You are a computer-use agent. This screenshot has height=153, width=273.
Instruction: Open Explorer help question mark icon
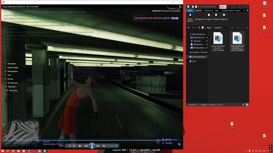pos(247,11)
